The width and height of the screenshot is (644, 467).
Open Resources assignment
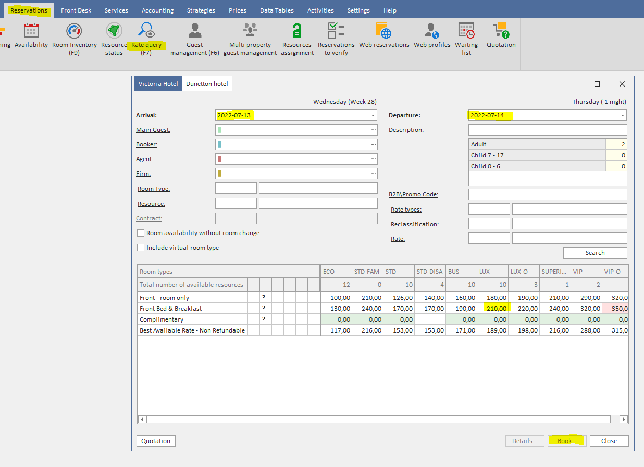[298, 39]
